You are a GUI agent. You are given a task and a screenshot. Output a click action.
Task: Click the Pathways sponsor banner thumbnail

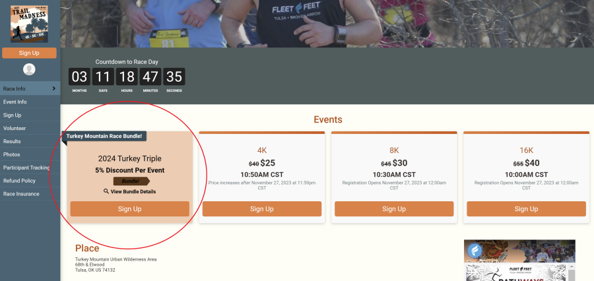[x=515, y=274]
